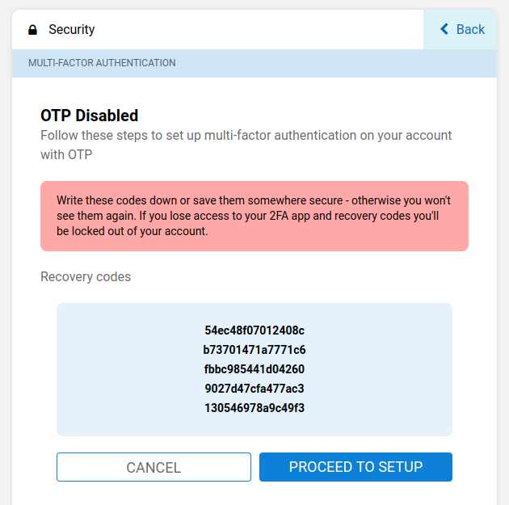Select the Multi-Factor Authentication section header

[x=102, y=63]
